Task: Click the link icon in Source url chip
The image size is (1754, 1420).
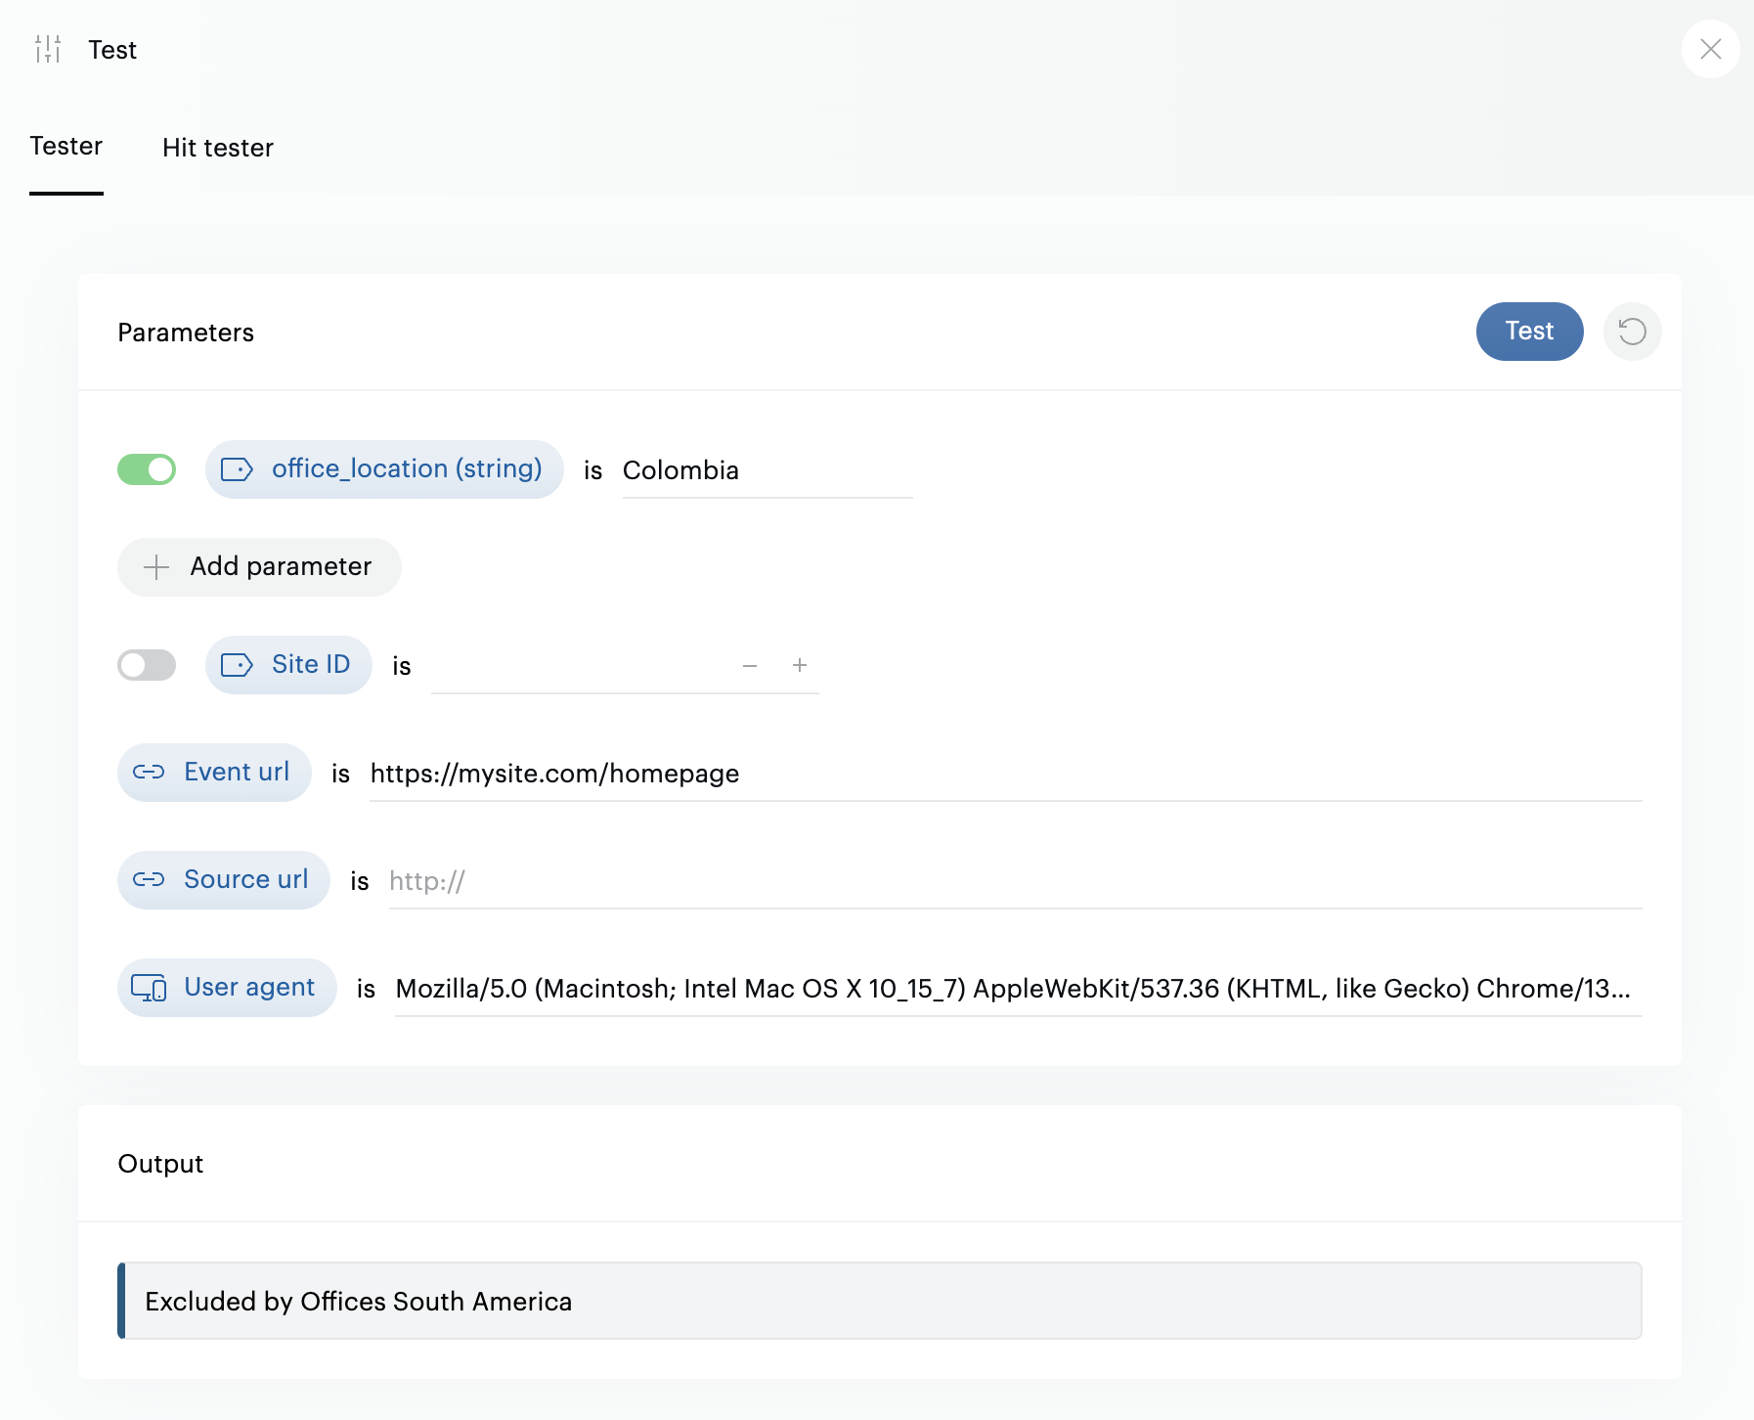Action: coord(149,880)
